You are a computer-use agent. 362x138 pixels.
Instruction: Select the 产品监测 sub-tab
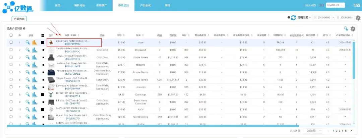[19, 18]
